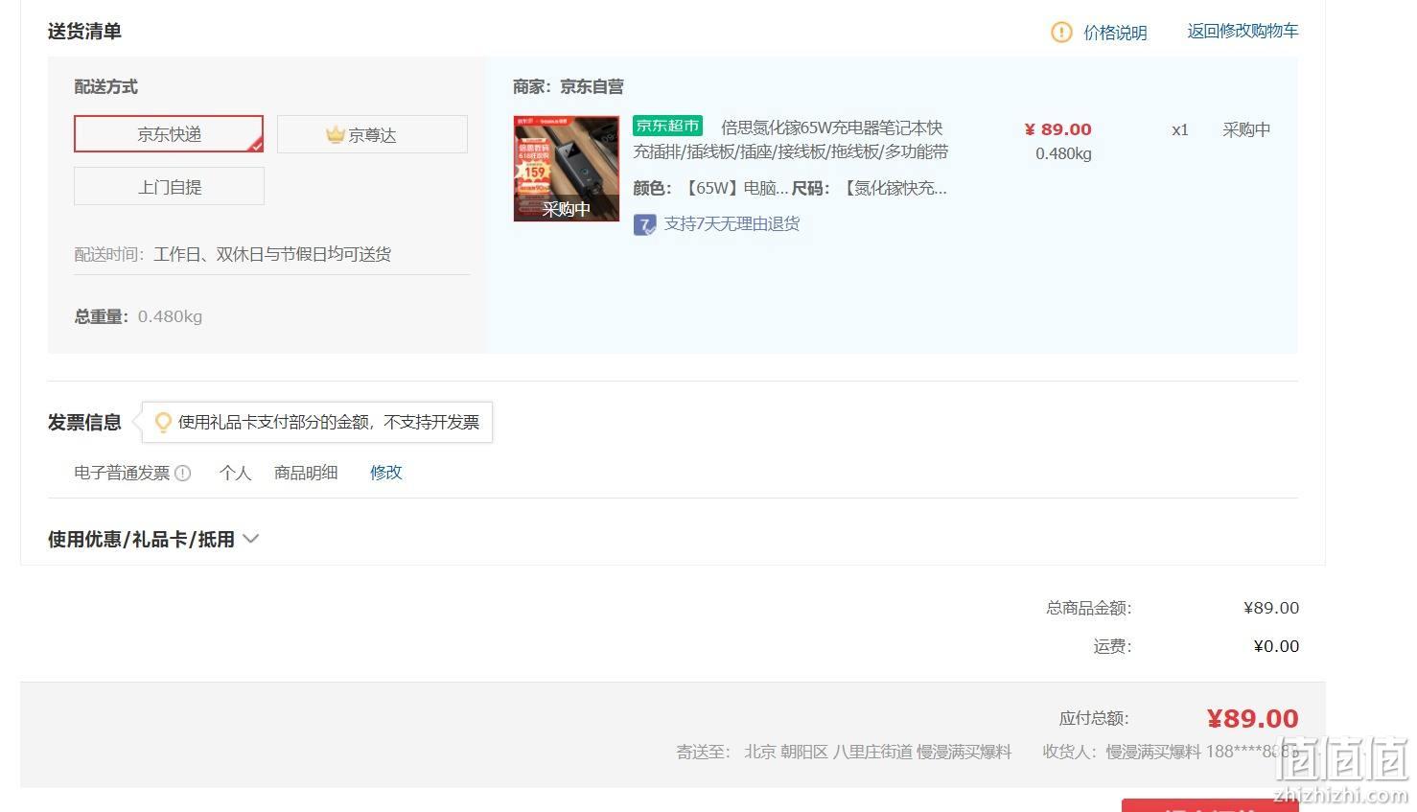Screen dimensions: 1417x812
Task: Click the 运费 ¥0.00 value
Action: point(1276,646)
